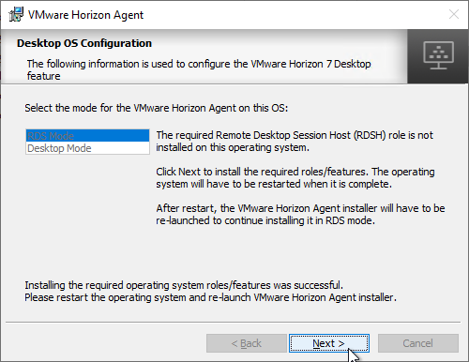Click the 'Select the mode' label

pos(157,108)
